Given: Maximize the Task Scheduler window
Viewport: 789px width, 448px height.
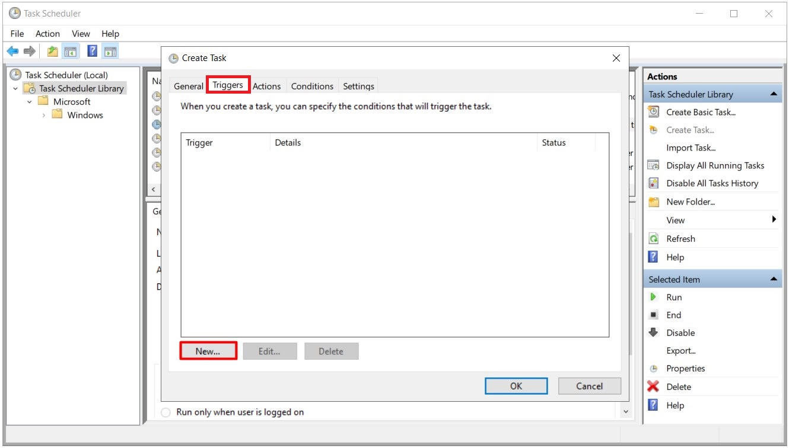Looking at the screenshot, I should (x=734, y=13).
